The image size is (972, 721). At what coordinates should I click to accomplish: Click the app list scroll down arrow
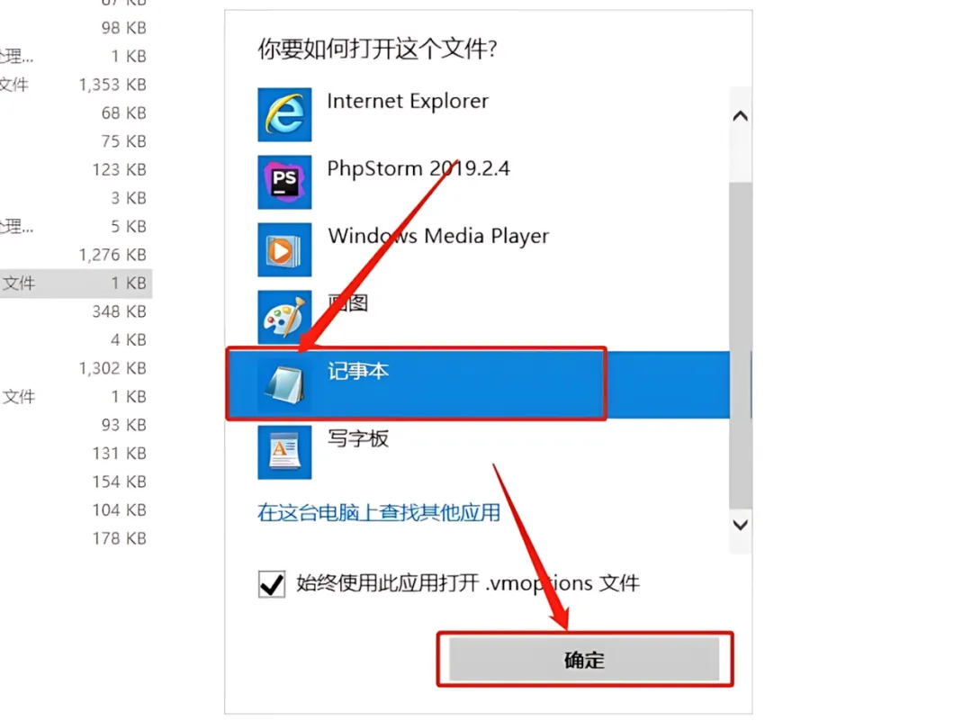[x=740, y=525]
